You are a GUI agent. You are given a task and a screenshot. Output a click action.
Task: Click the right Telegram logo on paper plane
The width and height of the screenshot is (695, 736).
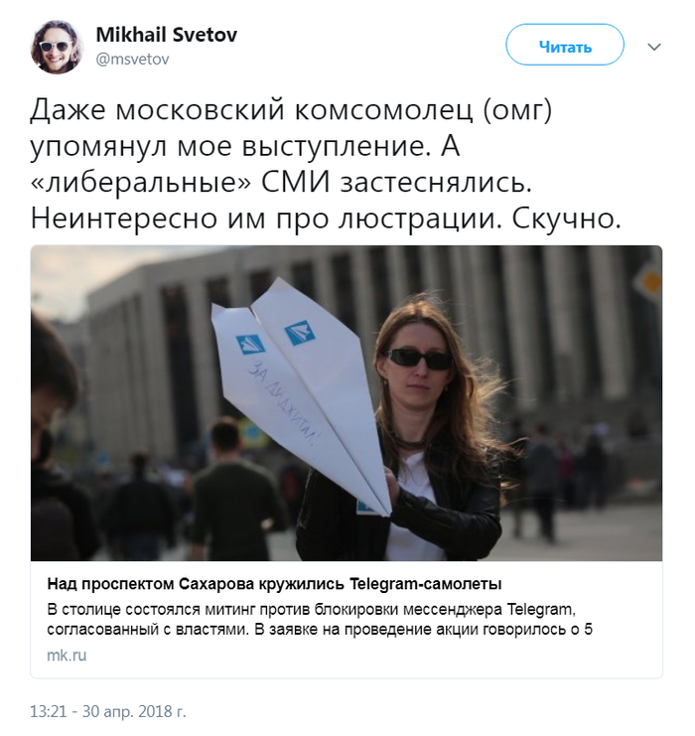click(300, 333)
